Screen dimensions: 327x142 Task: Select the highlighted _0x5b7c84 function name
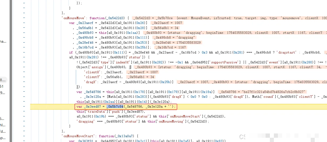pos(115,107)
